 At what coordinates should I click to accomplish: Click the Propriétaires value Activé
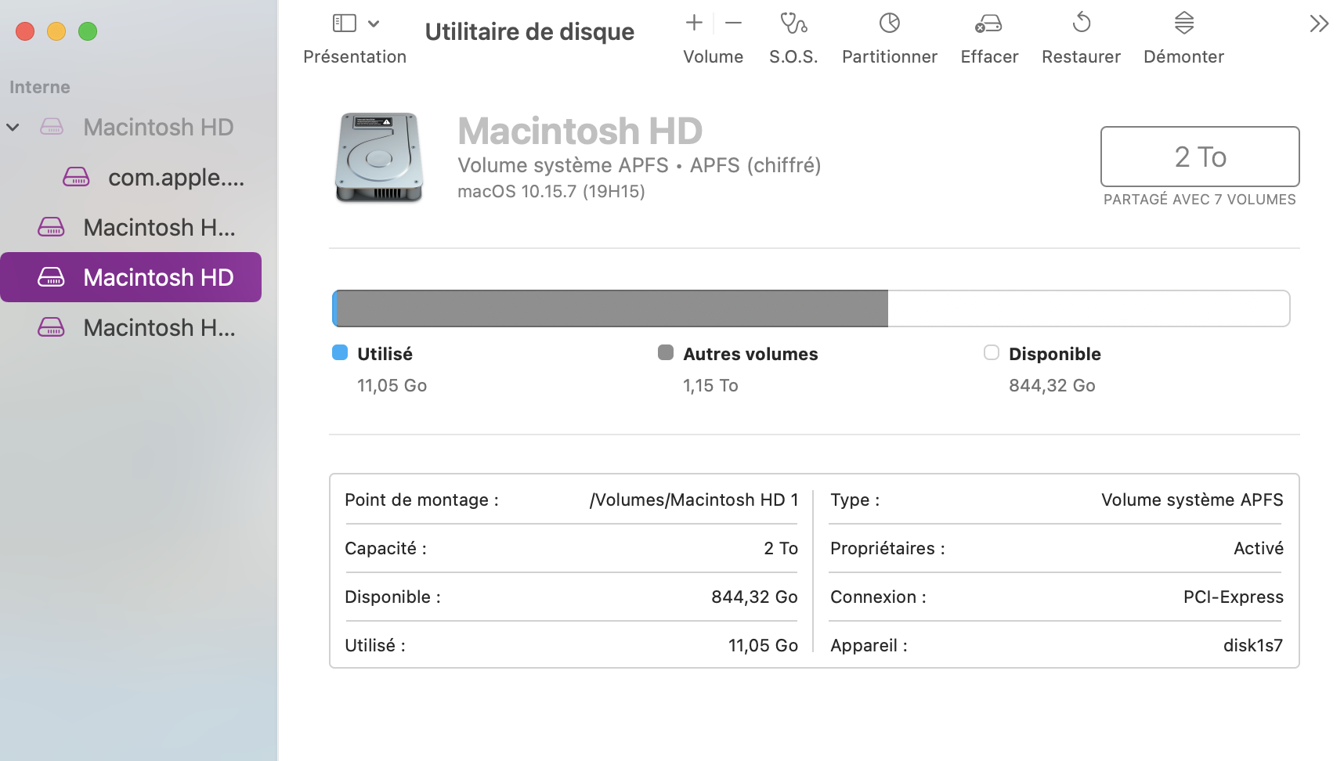click(1259, 549)
